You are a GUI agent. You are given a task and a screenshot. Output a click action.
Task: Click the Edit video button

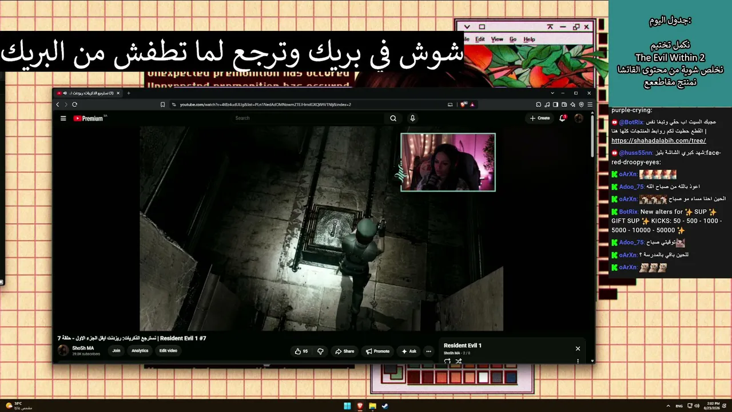coord(168,351)
